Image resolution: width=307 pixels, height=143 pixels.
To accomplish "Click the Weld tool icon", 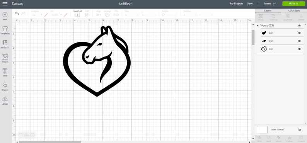I will click(269, 138).
